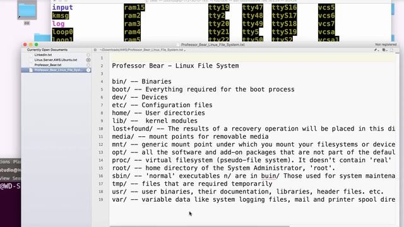Select Professor_Bear.txt in the open documents list
The image size is (404, 227).
[48, 65]
